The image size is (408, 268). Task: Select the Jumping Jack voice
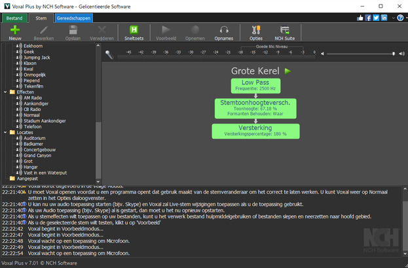tap(37, 58)
